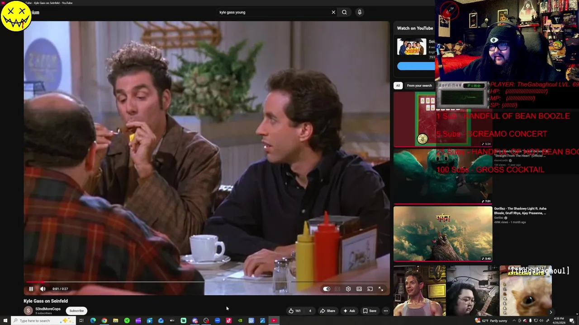Click the 0:01 / 0:27 time display
Viewport: 579px width, 325px height.
(x=60, y=289)
